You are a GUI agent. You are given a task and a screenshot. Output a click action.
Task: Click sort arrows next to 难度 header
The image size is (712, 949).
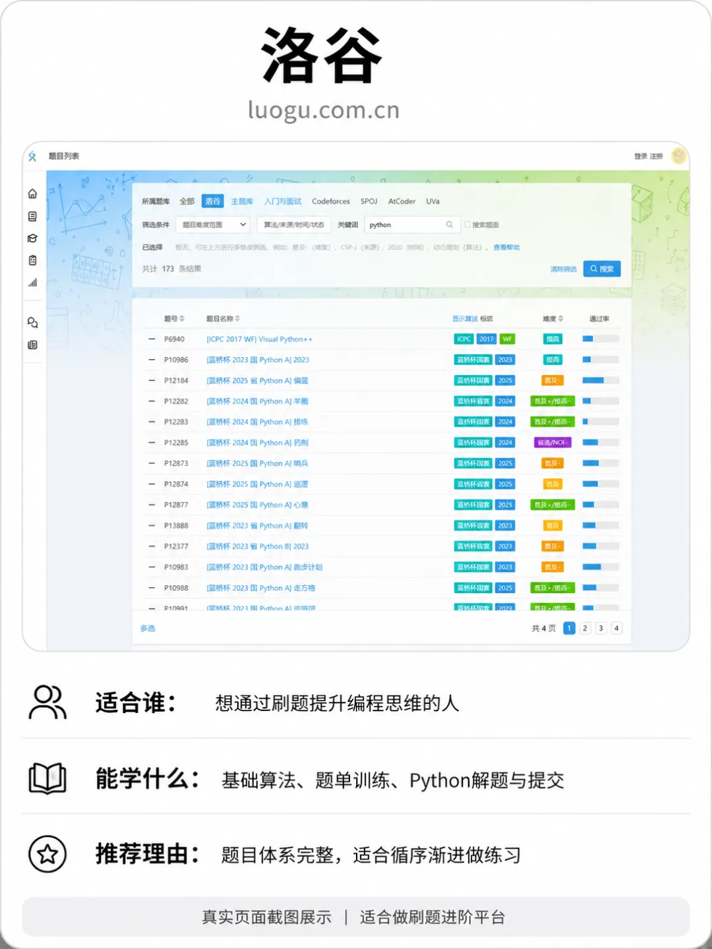pyautogui.click(x=561, y=319)
